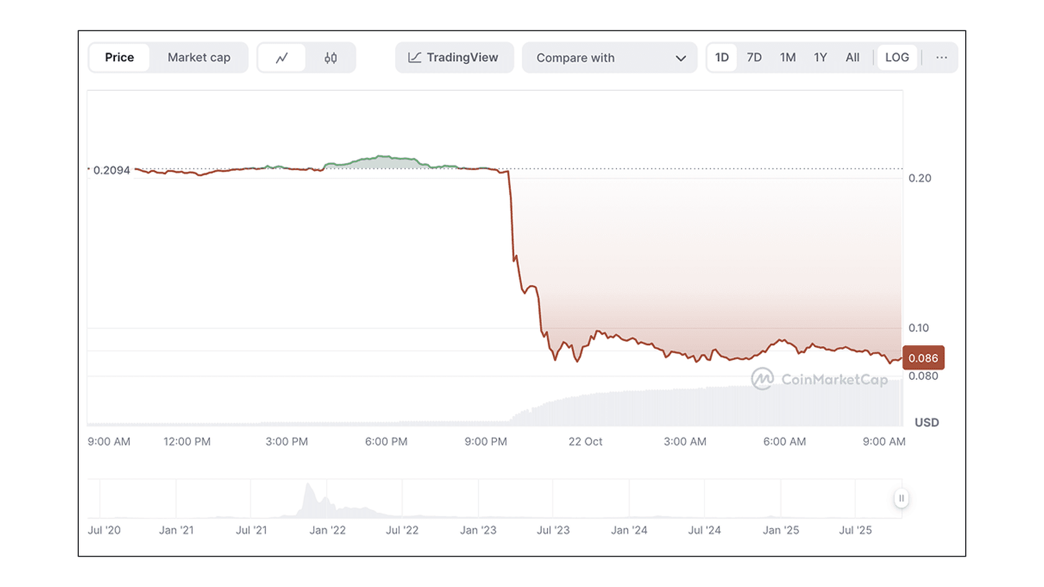Click the Compare with chevron arrow
The width and height of the screenshot is (1044, 587).
(680, 58)
